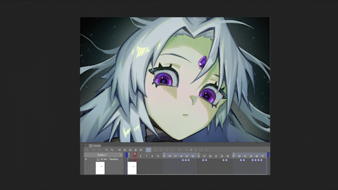The height and width of the screenshot is (190, 338).
Task: Toggle the highlighted loop play button
Action: point(148,150)
